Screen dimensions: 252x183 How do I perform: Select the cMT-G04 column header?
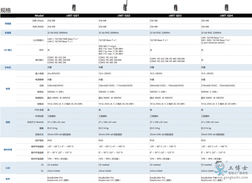coord(226,16)
